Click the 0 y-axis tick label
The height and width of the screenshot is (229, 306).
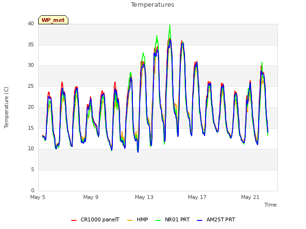coord(33,190)
